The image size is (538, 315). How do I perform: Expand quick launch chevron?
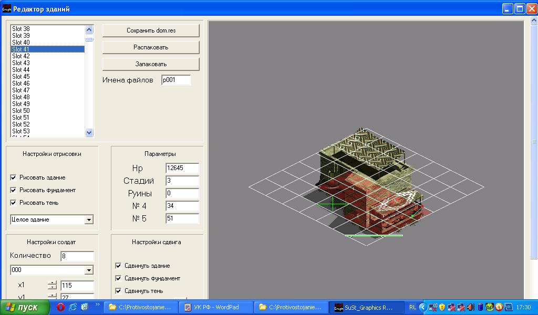click(97, 304)
